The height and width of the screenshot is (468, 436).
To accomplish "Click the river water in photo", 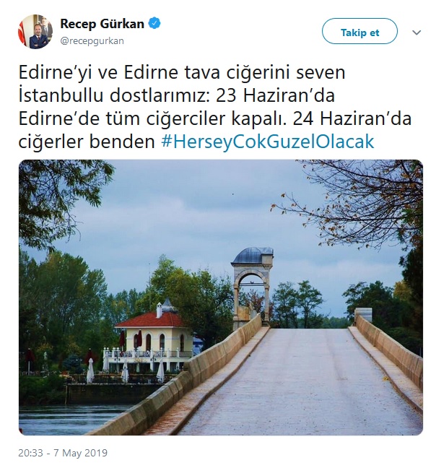I will coord(66,420).
